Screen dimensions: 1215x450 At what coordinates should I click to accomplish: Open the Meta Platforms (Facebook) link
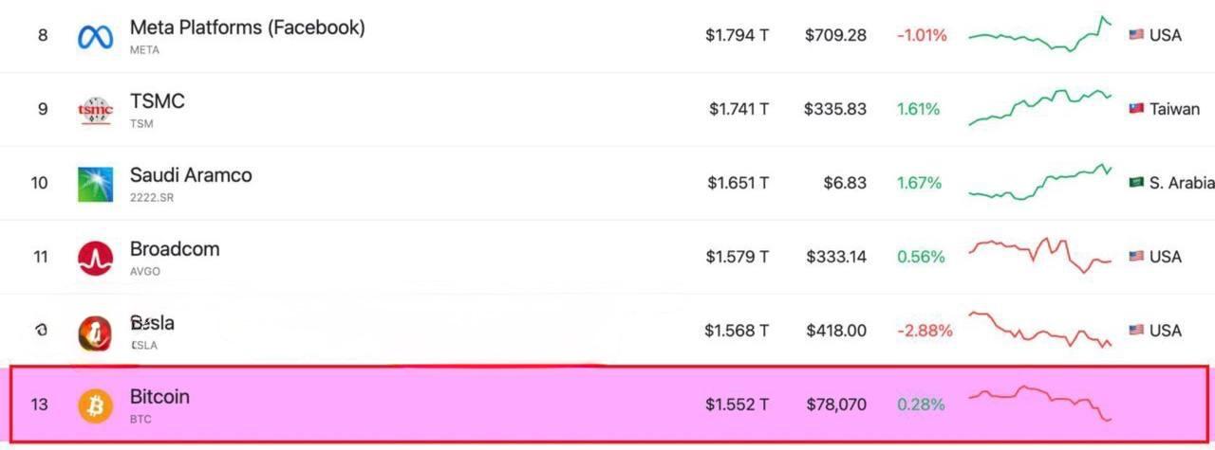pyautogui.click(x=247, y=27)
